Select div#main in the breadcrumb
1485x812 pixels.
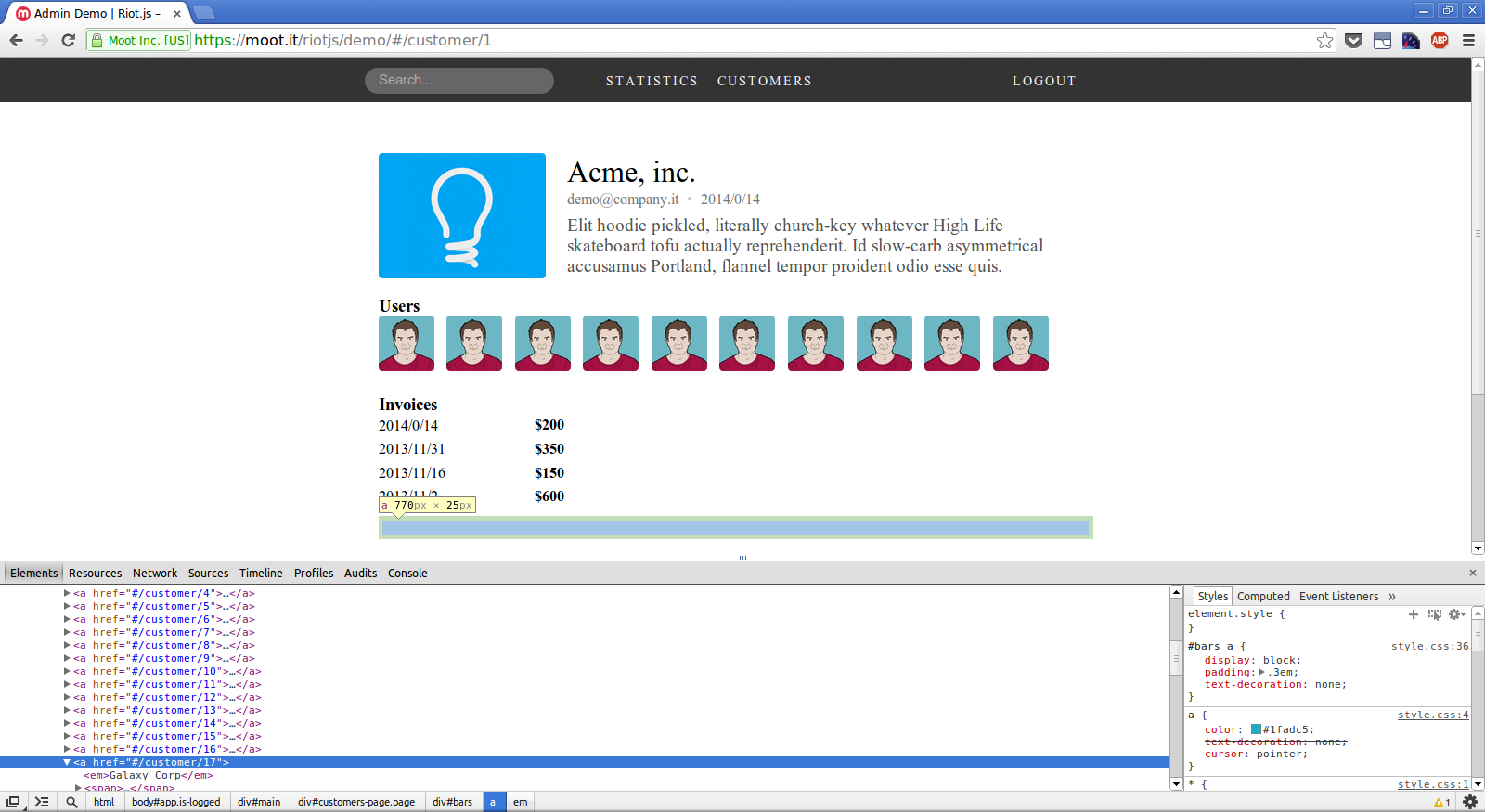coord(259,802)
